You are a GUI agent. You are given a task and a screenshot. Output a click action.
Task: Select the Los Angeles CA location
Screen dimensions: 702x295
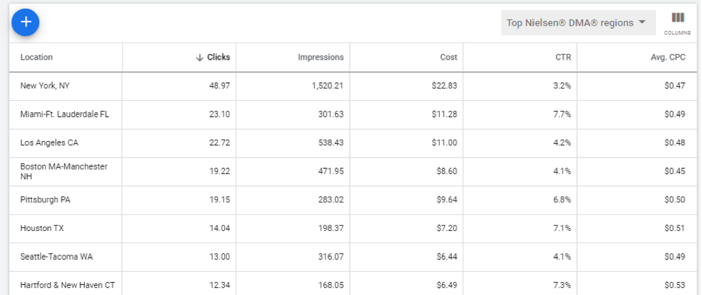pyautogui.click(x=50, y=142)
